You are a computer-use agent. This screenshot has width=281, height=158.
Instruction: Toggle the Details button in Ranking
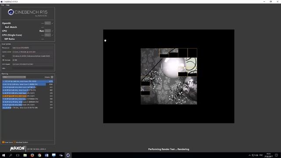point(52,77)
